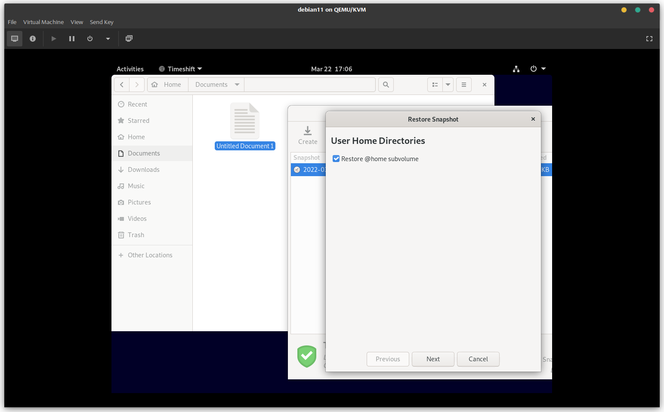Viewport: 664px width, 412px height.
Task: Show virtual machine details info icon
Action: (33, 39)
